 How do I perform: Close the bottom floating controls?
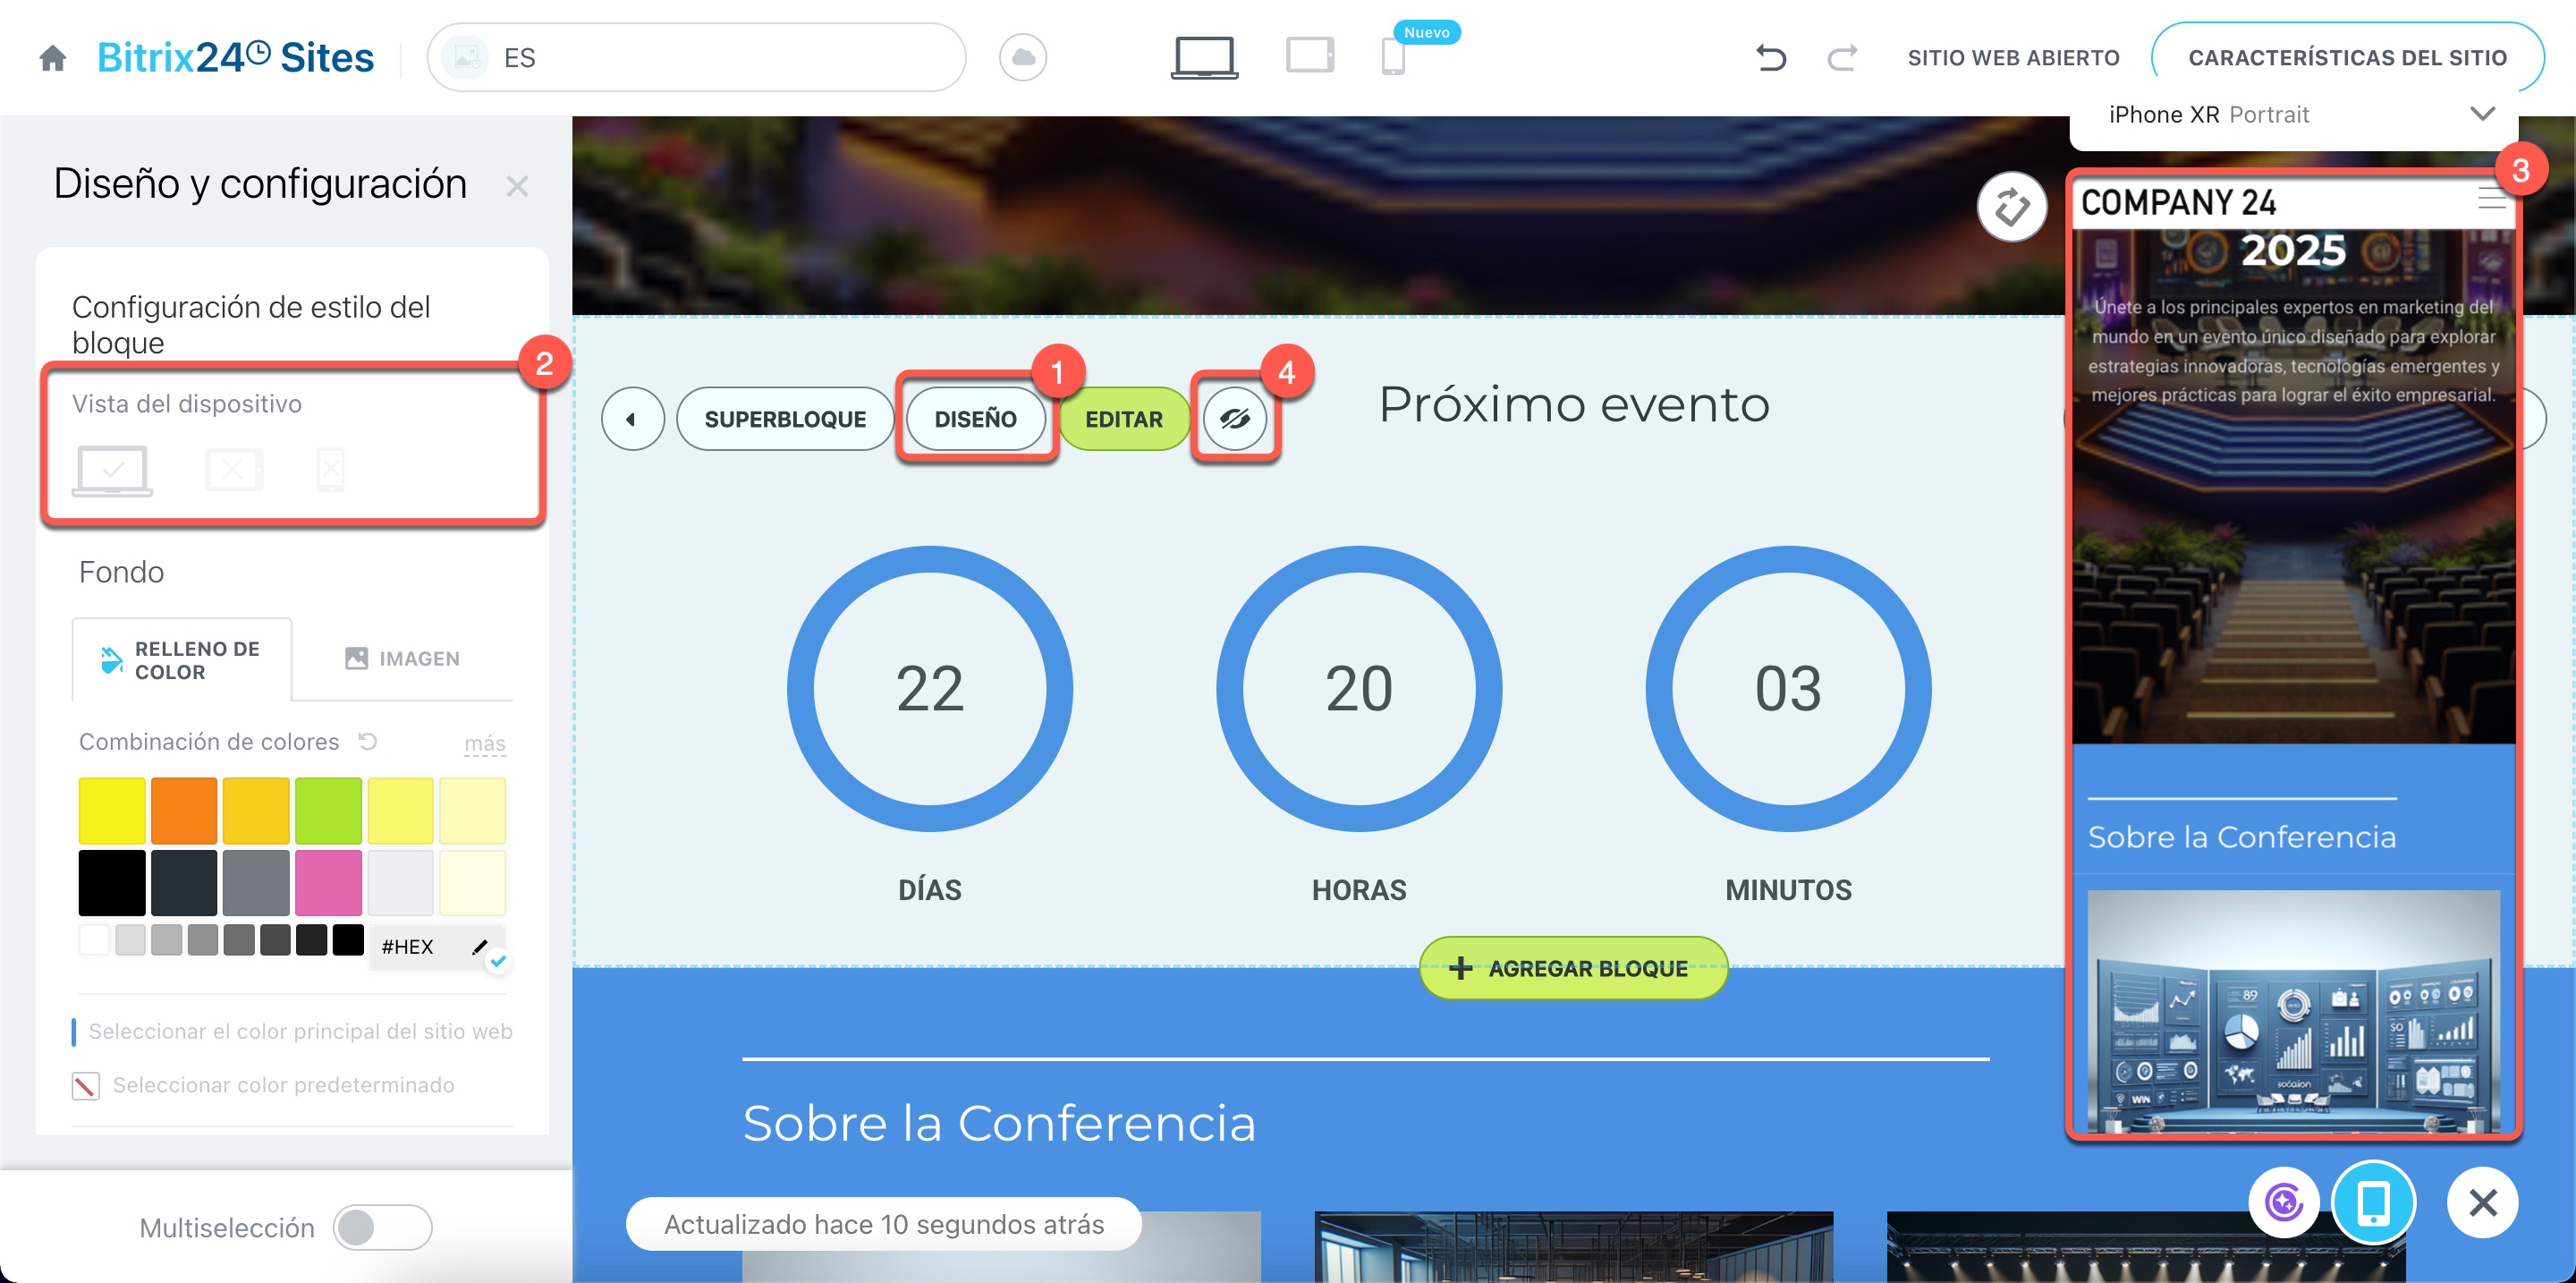pos(2483,1202)
